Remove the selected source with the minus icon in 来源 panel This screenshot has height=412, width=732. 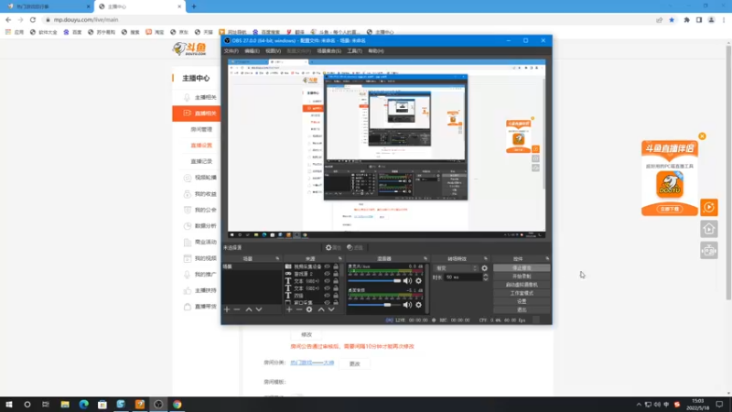(299, 309)
